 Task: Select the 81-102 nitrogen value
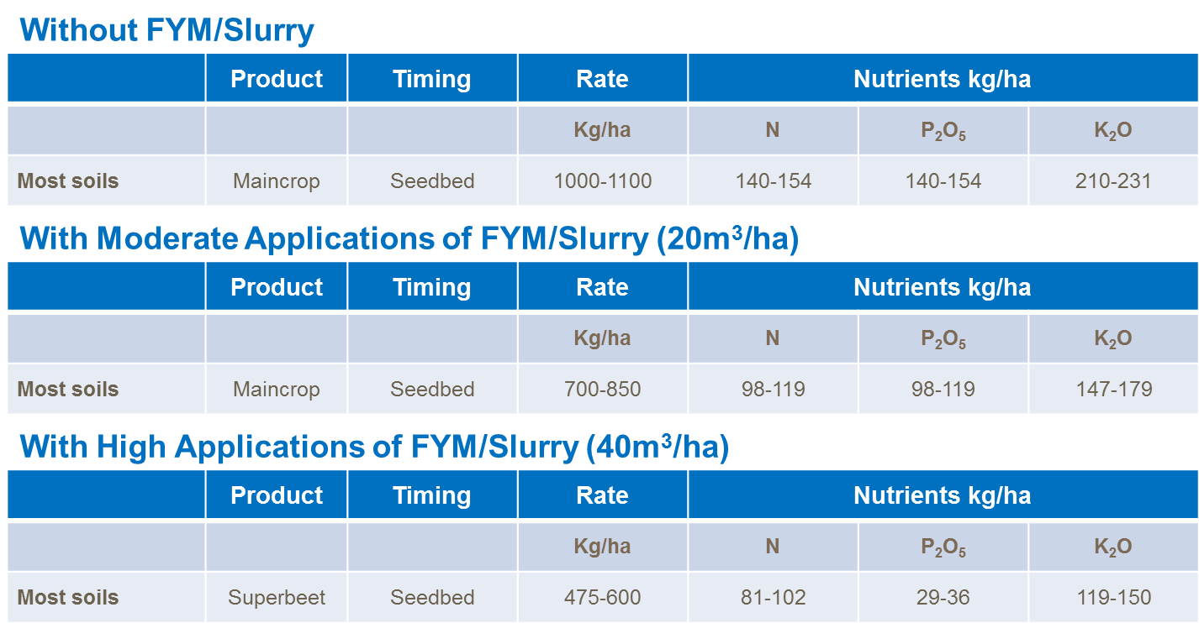click(x=773, y=598)
